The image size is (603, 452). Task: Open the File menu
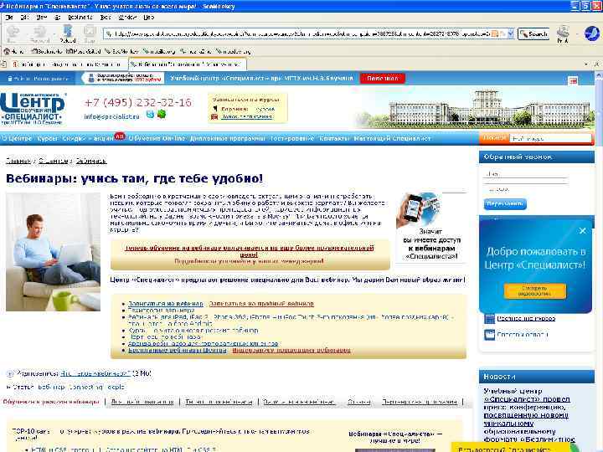point(9,18)
